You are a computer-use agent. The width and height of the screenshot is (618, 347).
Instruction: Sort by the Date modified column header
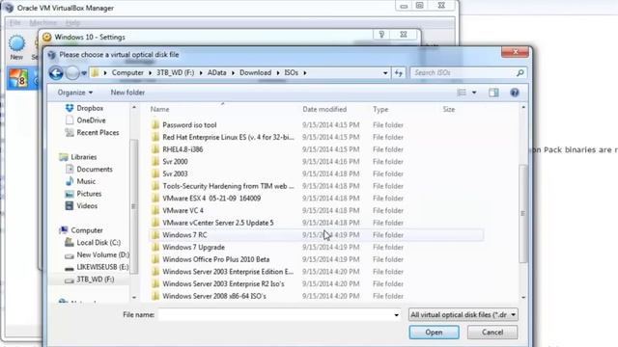click(x=324, y=109)
